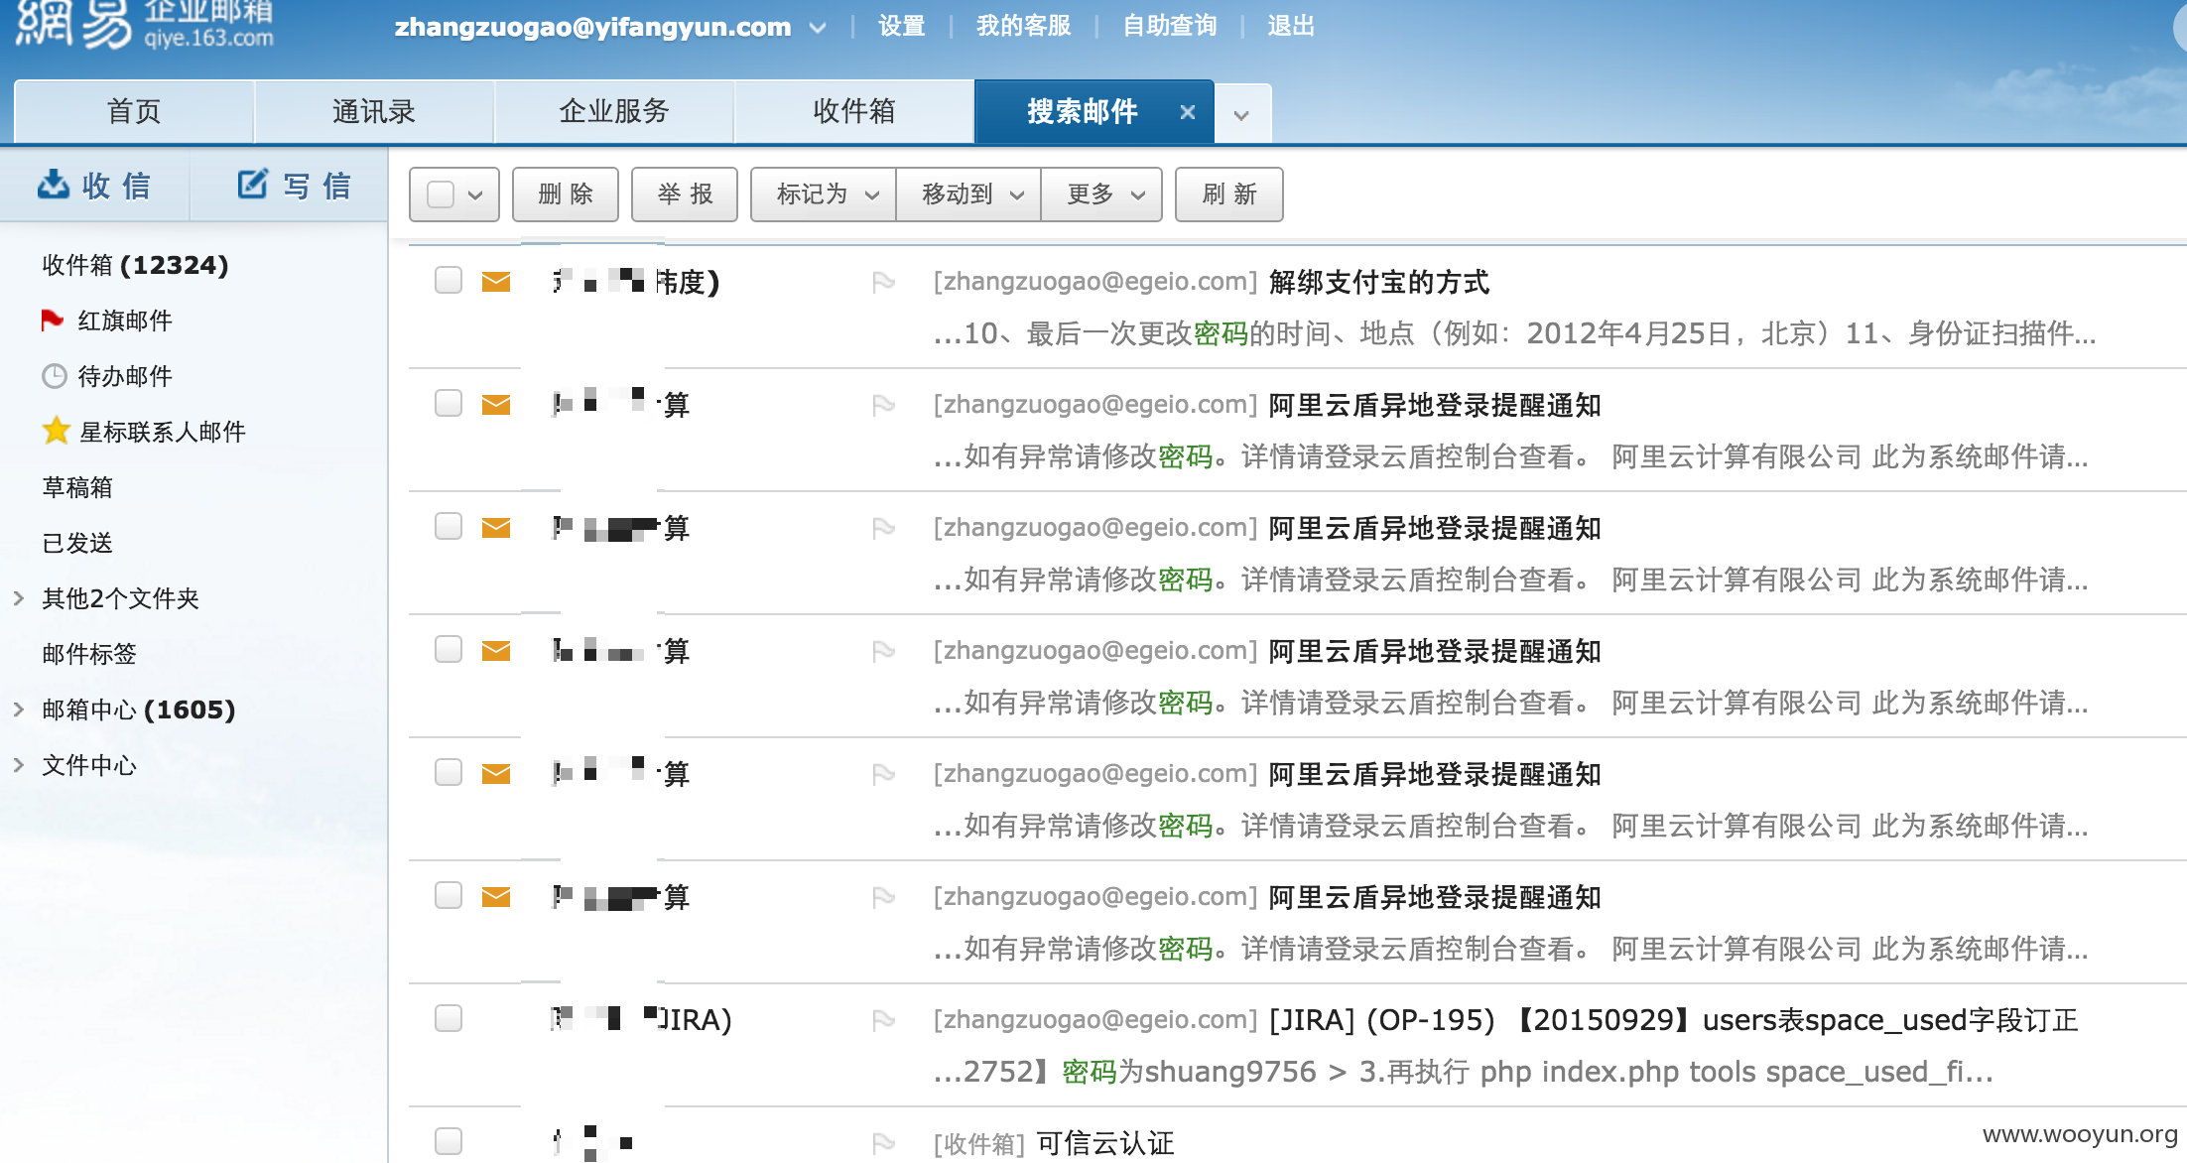2187x1163 pixels.
Task: Toggle the select-all checkbox in toolbar
Action: click(x=441, y=194)
